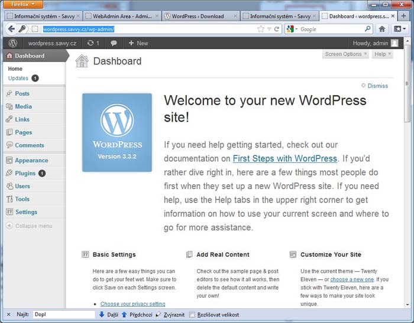Click the Basic Settings heading icon

(x=85, y=254)
